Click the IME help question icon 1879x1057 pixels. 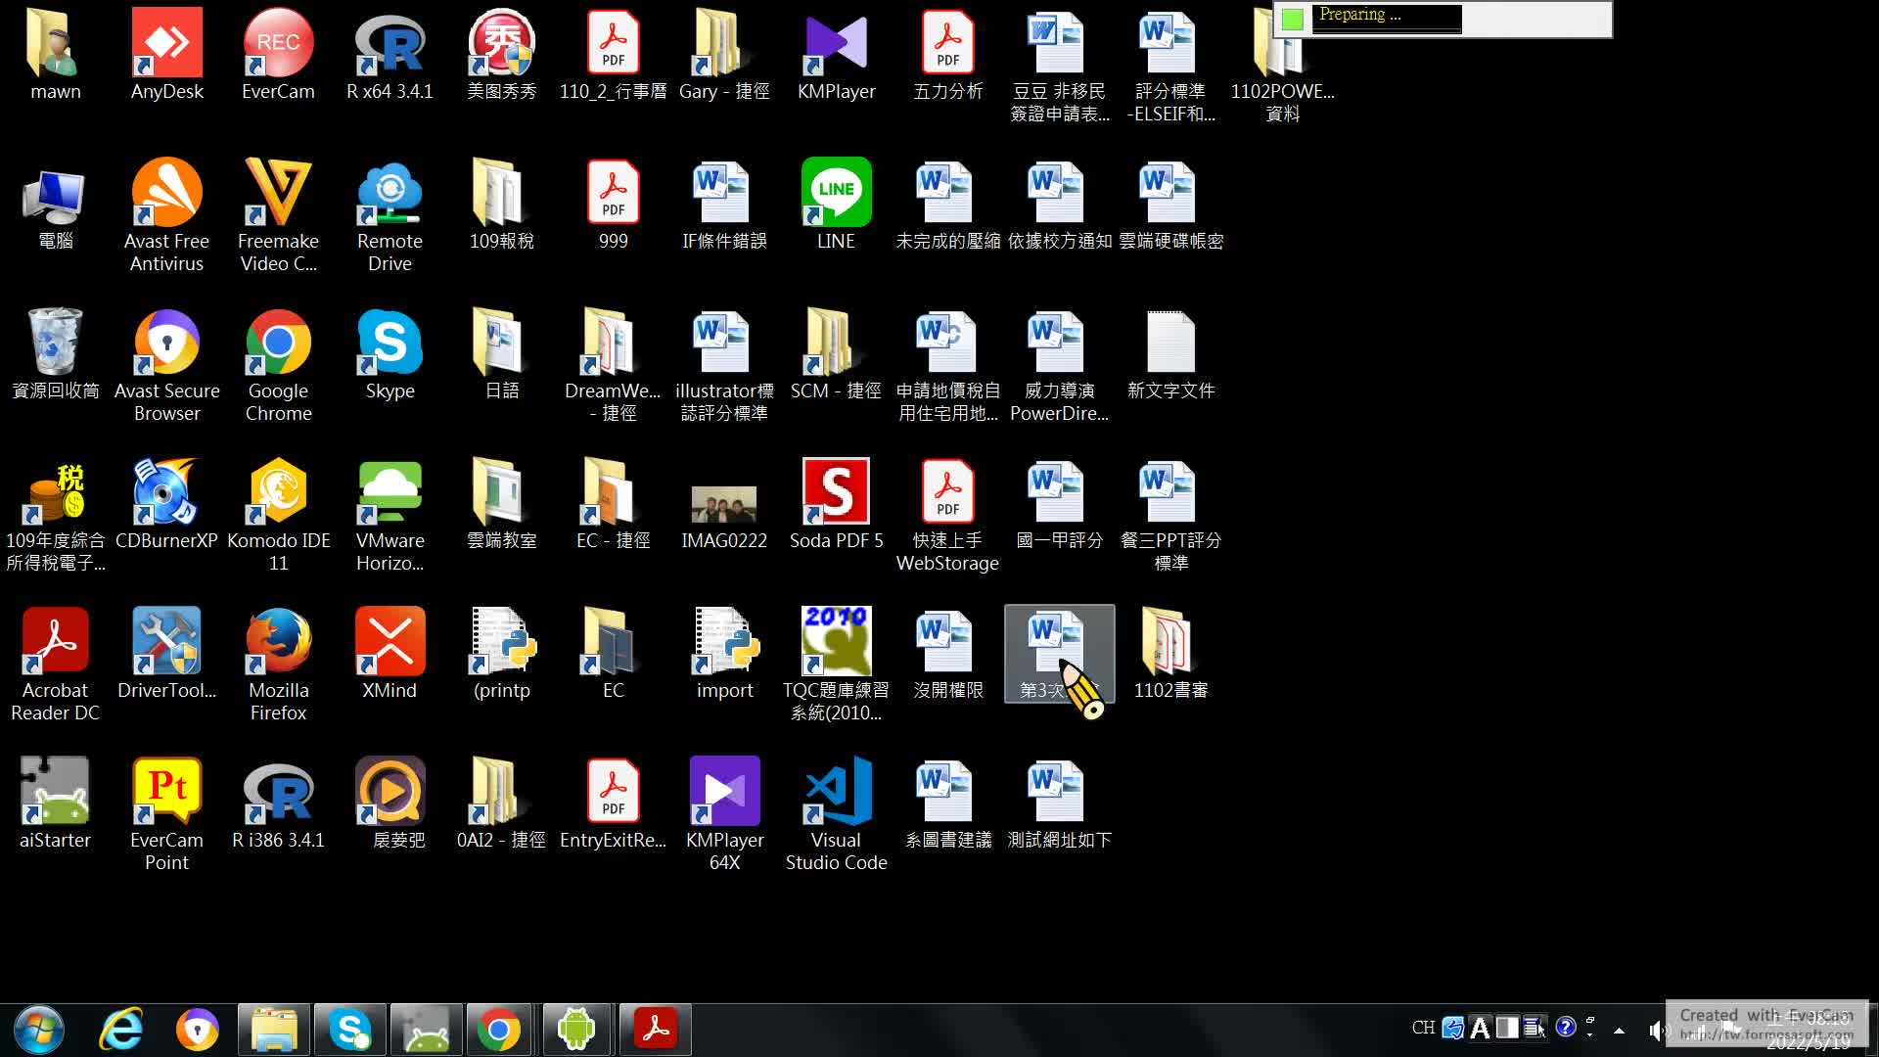(1565, 1027)
